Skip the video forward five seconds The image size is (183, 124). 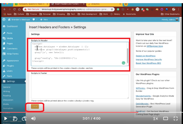(x=24, y=118)
